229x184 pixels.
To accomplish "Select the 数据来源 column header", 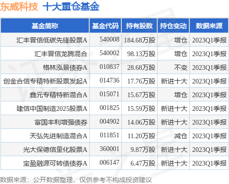I will (x=209, y=26).
